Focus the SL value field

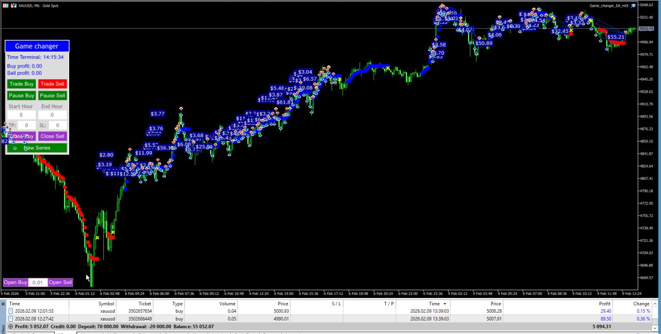(x=58, y=125)
